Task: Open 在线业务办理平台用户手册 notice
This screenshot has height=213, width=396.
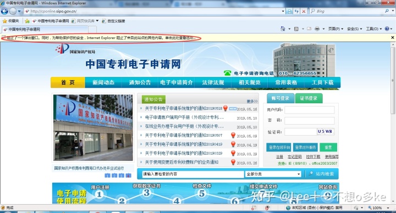Action: 184,126
